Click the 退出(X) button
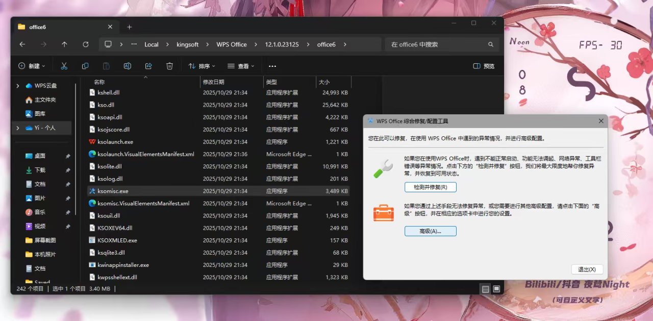The height and width of the screenshot is (321, 653). click(587, 269)
